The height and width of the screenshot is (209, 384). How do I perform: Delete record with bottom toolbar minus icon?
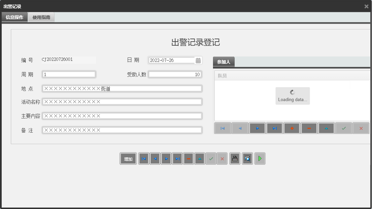coord(189,159)
